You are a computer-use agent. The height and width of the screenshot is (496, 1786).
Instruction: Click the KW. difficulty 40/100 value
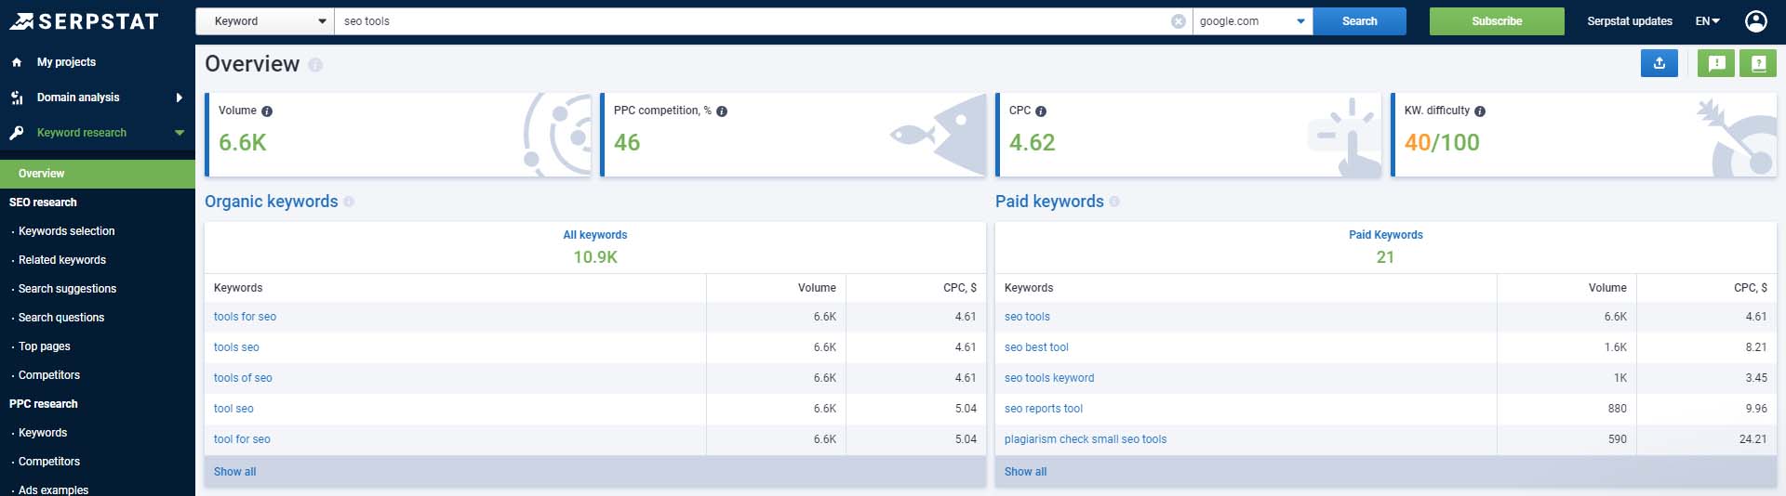tap(1442, 142)
